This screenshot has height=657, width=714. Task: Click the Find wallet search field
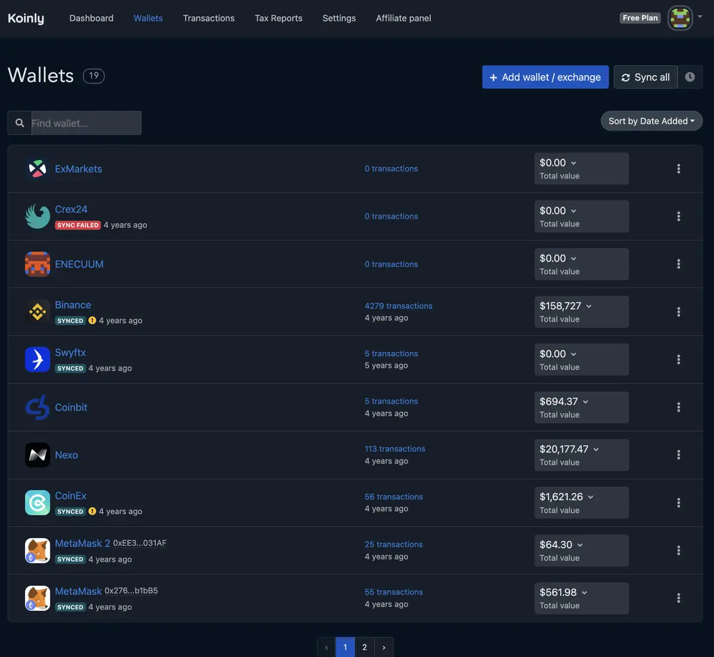86,123
